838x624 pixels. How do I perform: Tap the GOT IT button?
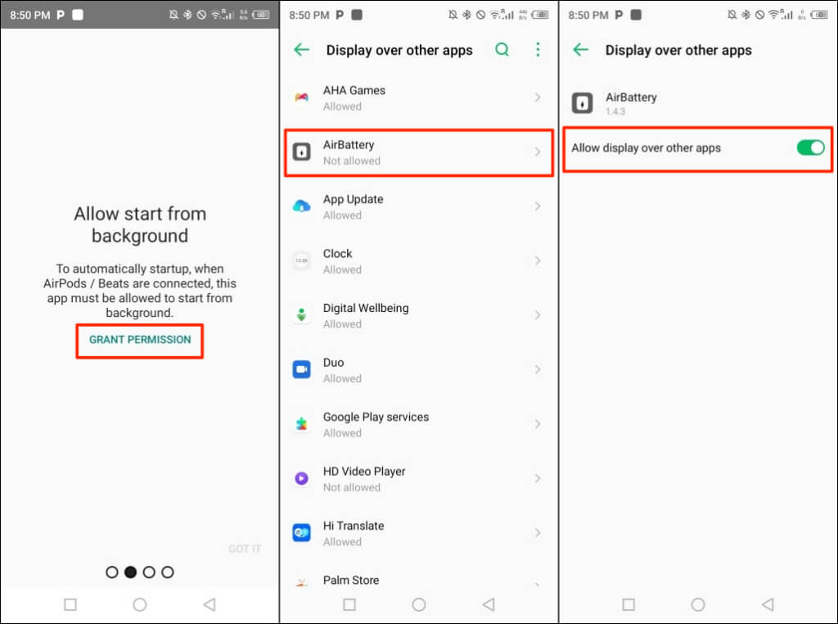(x=244, y=549)
